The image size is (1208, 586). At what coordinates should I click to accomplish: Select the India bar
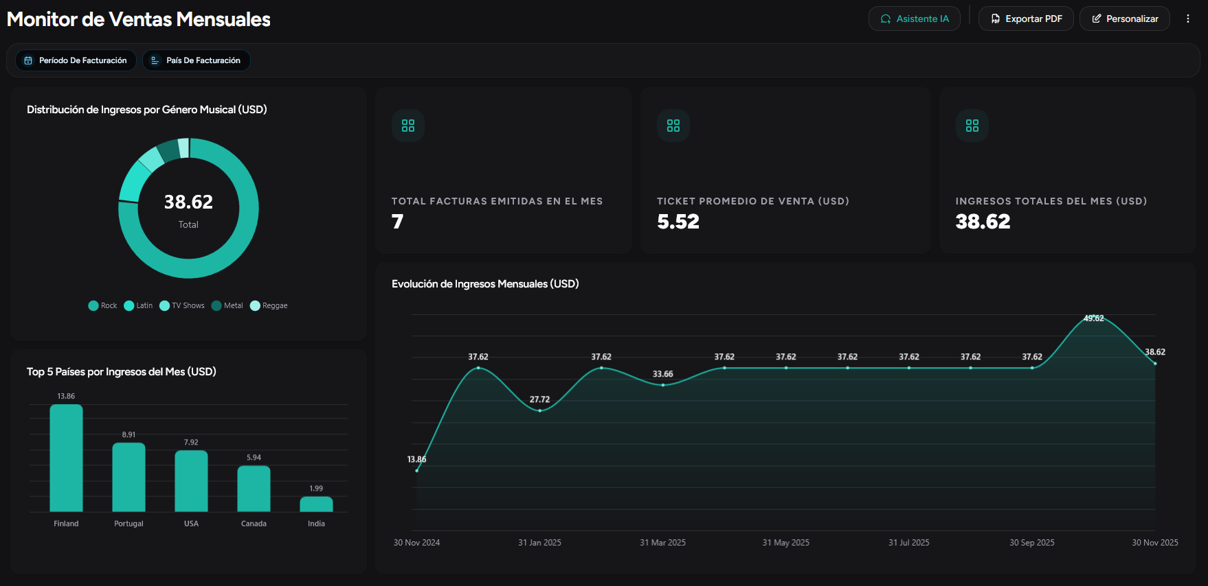pos(316,504)
